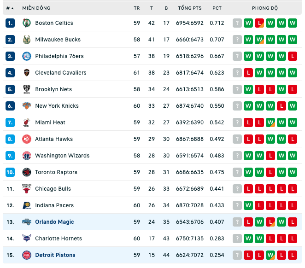The height and width of the screenshot is (268, 305).
Task: Click the Milwaukee Bucks team logo
Action: click(x=27, y=40)
